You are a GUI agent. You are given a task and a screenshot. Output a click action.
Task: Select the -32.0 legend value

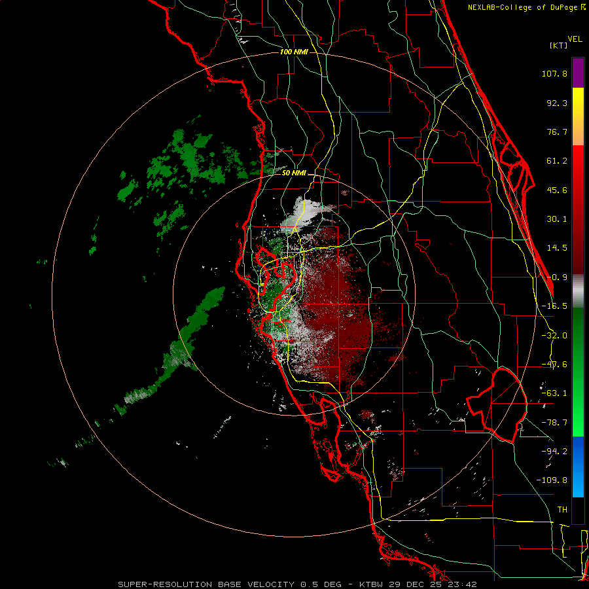[x=554, y=336]
